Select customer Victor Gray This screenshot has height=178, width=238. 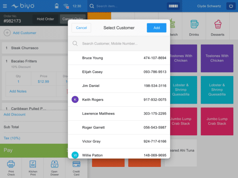point(119,141)
